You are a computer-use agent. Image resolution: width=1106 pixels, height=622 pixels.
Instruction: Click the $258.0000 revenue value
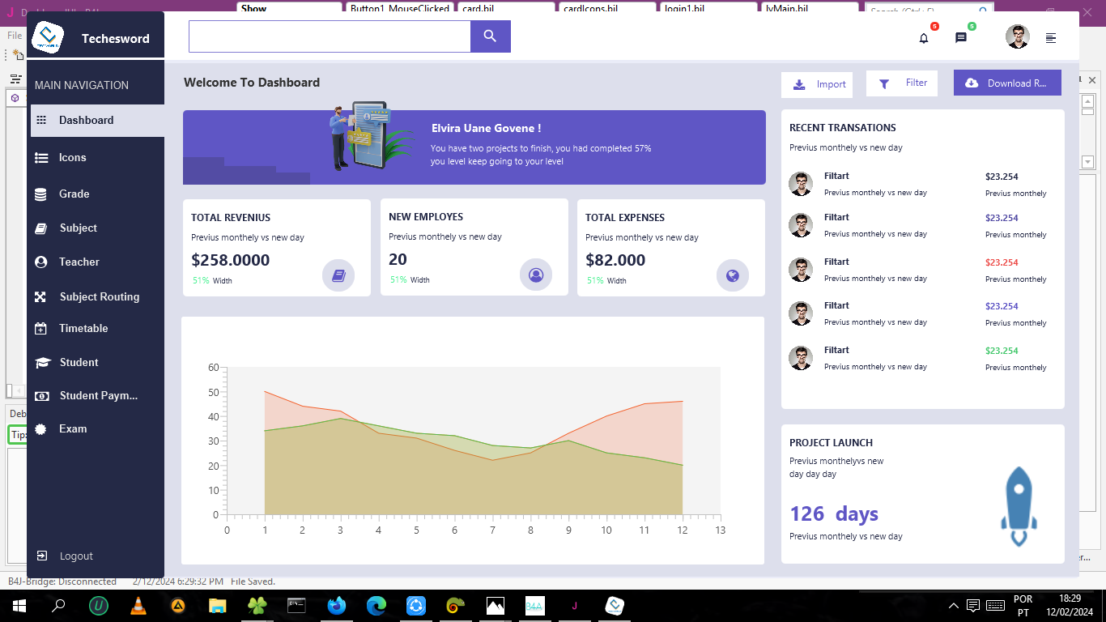point(231,260)
